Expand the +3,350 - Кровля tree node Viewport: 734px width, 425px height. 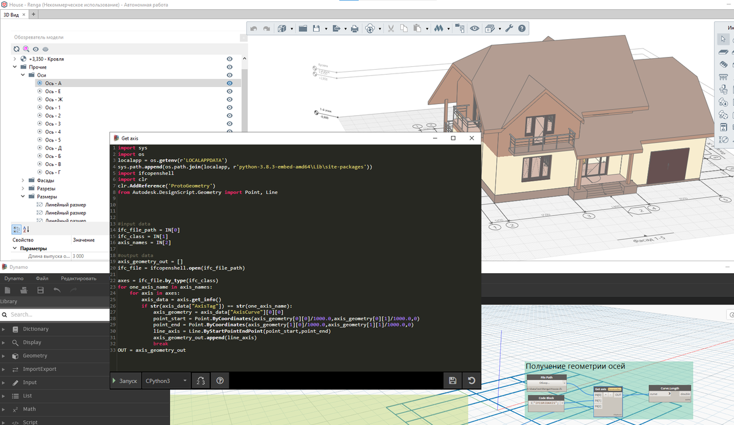[x=15, y=59]
